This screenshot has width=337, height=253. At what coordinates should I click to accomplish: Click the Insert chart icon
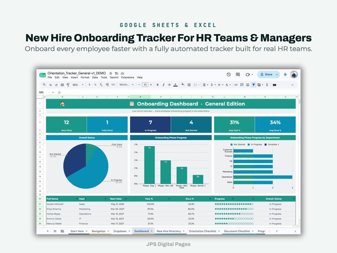pos(247,85)
